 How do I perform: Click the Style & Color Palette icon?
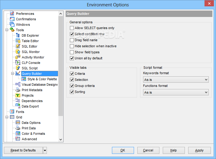coord(24,79)
